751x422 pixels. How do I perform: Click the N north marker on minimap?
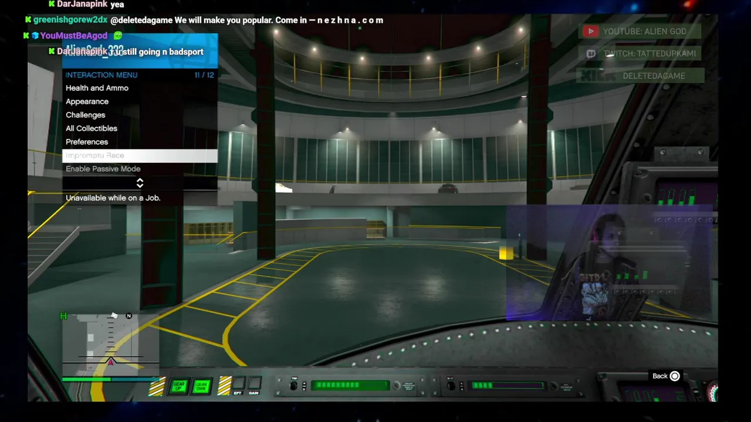pyautogui.click(x=129, y=316)
